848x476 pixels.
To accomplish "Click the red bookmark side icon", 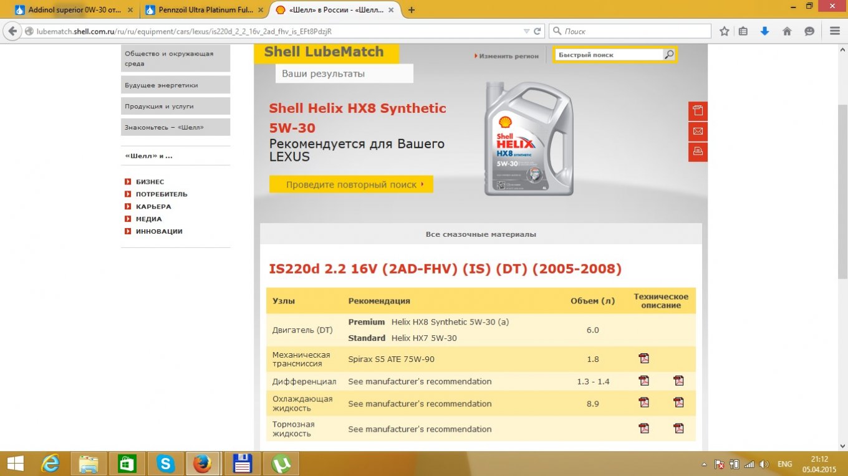I will tap(698, 111).
